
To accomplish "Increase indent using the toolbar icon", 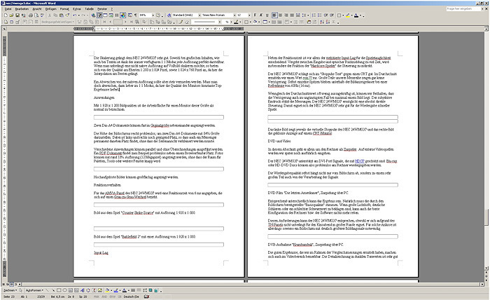I will [332, 15].
